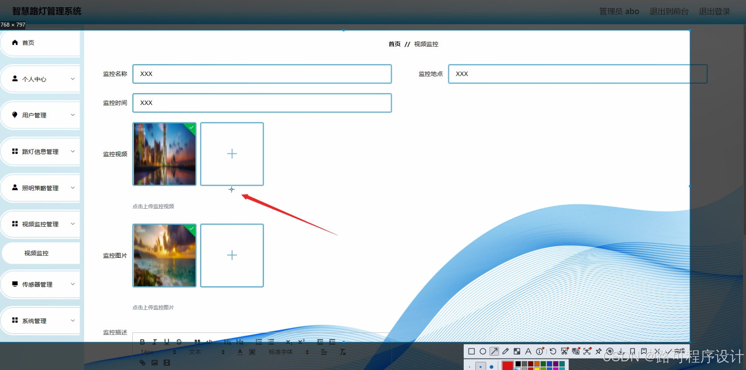Pin the screenshot to screen
Screen dimensions: 746x370
(599, 351)
